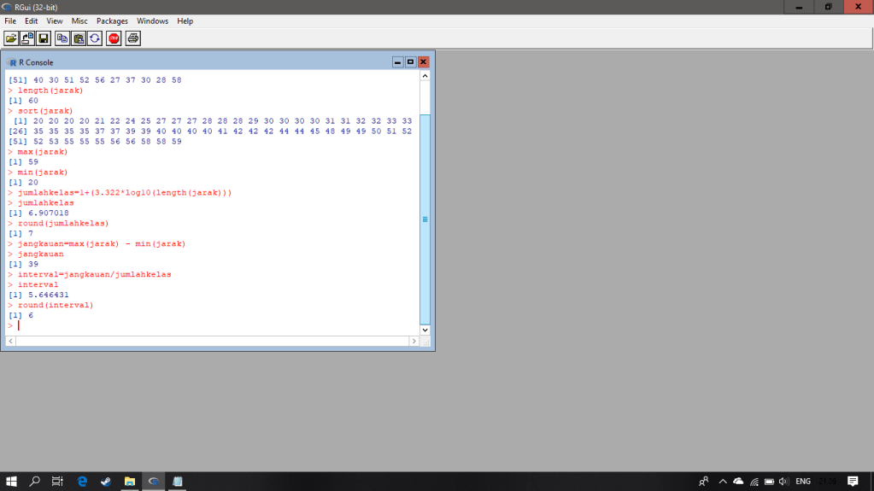Maximize the R Console child window
Screen dimensions: 874x491
point(410,62)
